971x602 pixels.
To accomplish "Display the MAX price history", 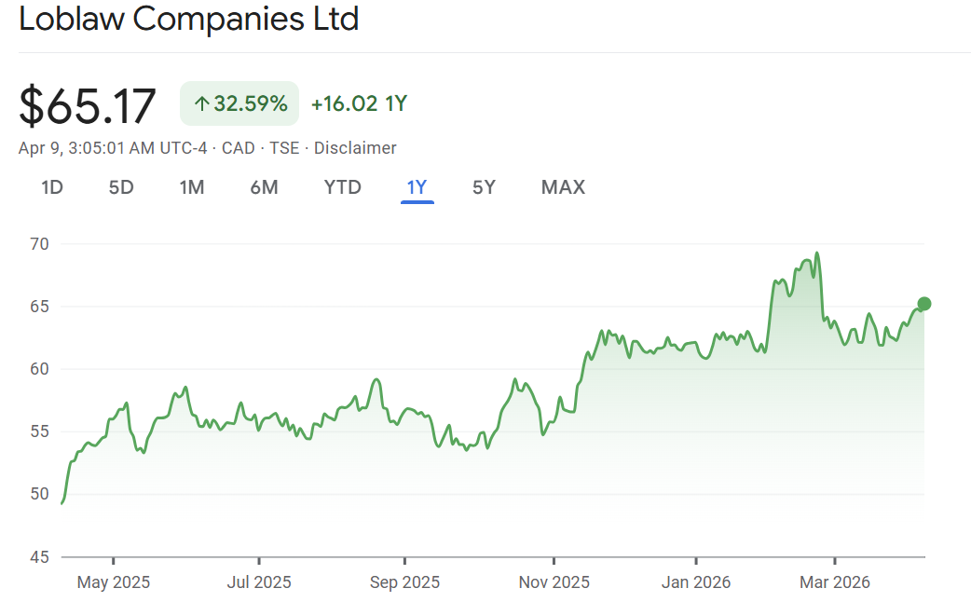I will coord(563,187).
